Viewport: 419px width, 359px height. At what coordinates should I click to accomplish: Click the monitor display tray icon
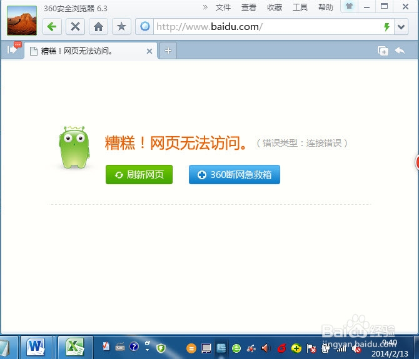coord(206,348)
